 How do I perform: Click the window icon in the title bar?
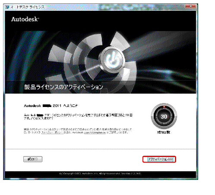click(7, 7)
